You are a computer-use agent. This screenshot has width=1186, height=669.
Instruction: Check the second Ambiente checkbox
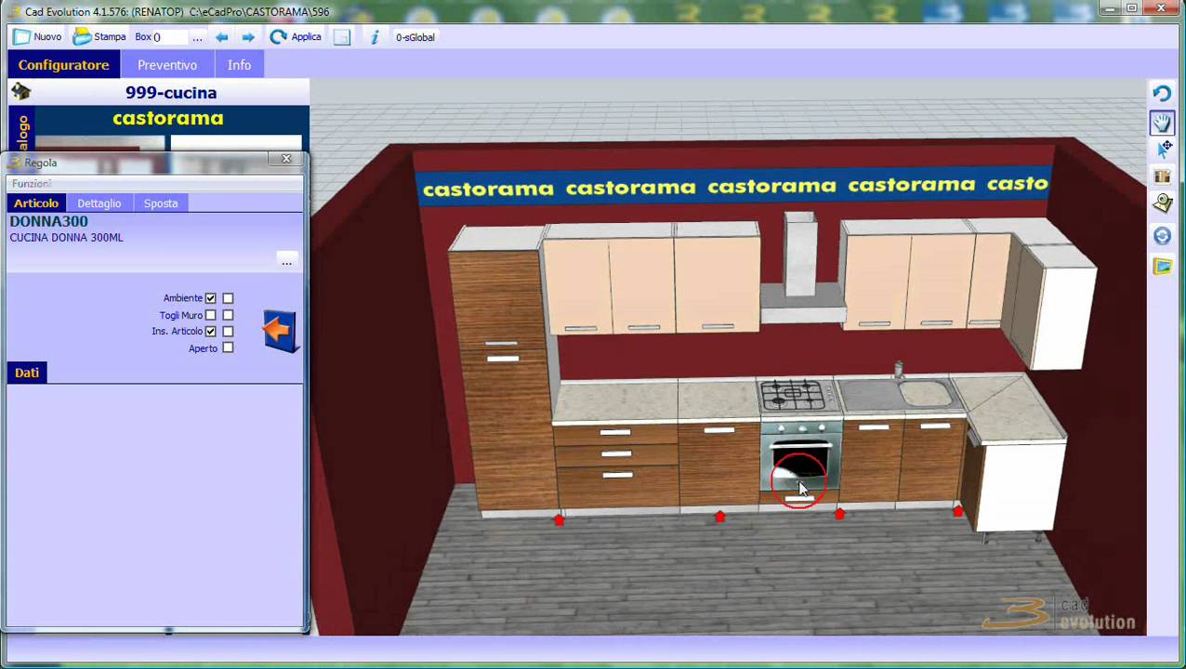(228, 298)
